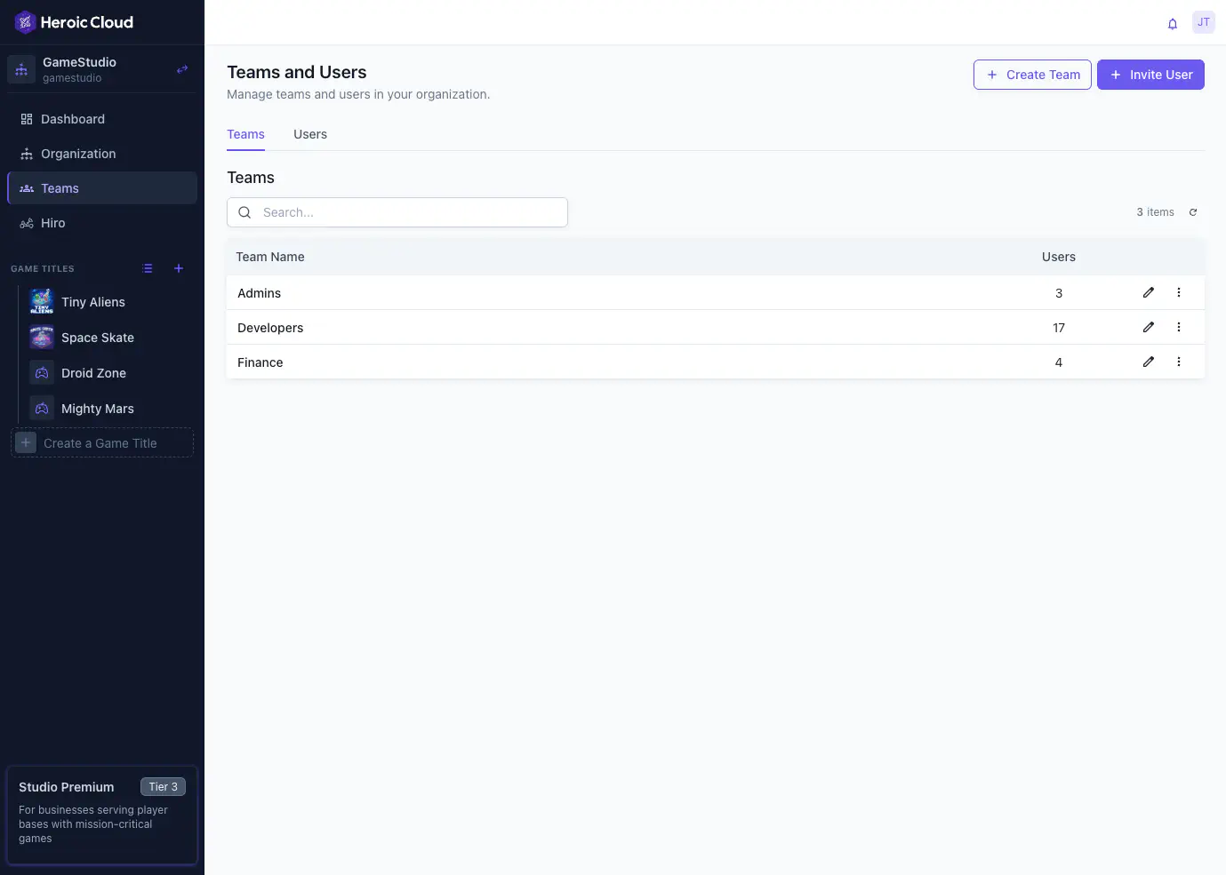Add a game title using the plus icon
This screenshot has height=875, width=1226.
click(x=178, y=267)
